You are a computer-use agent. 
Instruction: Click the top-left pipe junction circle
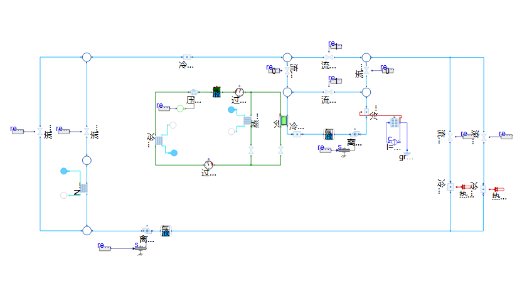point(87,57)
